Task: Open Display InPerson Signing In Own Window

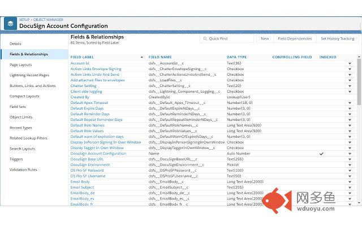Action: pos(106,142)
